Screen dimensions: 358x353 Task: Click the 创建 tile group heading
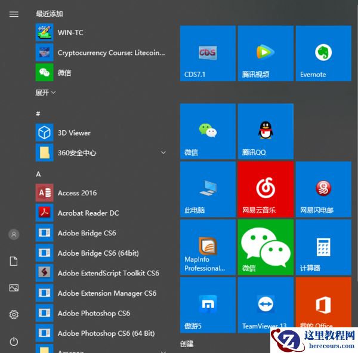[x=187, y=343]
